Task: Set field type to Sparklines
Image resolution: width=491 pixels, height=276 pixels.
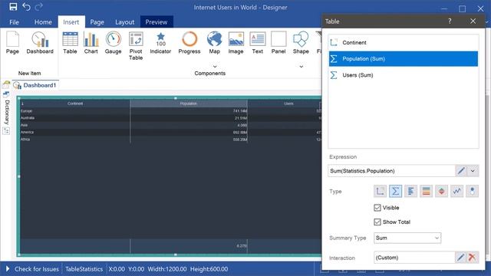Action: point(457,191)
